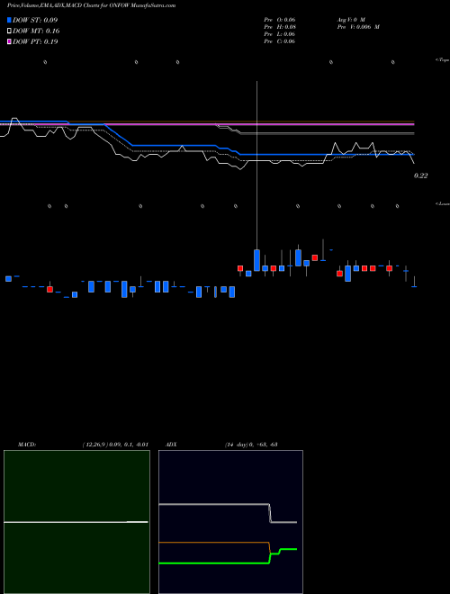Click the magenta DOW PT legend swatch

(9, 42)
